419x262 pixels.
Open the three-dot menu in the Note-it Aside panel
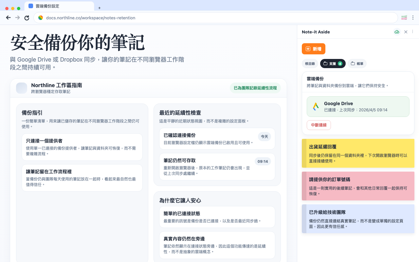click(x=412, y=32)
